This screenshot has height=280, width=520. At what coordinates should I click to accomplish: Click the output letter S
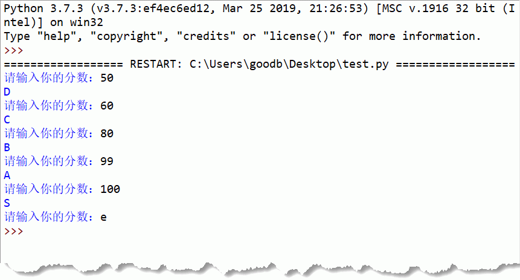[x=7, y=203]
